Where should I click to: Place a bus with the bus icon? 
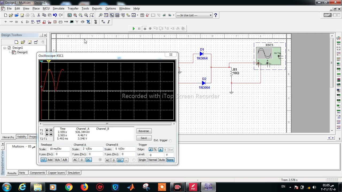click(x=109, y=22)
